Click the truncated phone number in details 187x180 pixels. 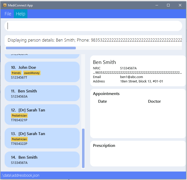click(137, 73)
